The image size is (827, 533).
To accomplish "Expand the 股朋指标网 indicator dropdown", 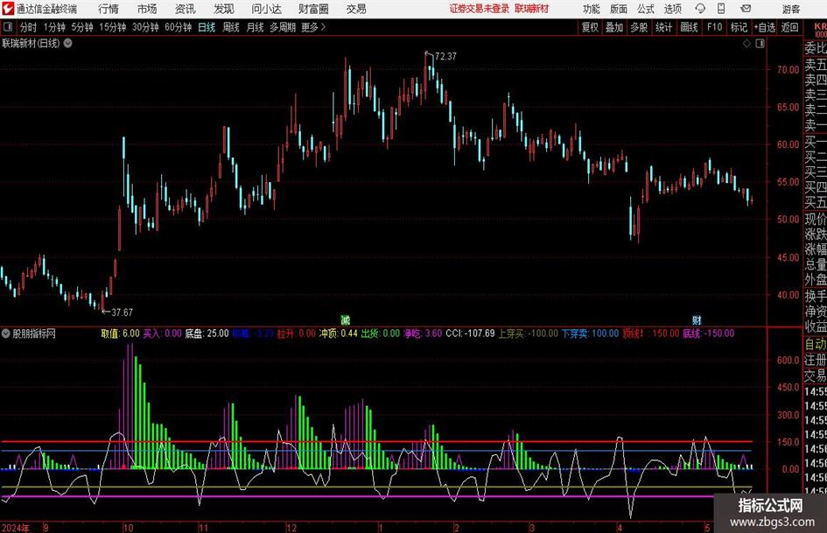I will [x=6, y=333].
